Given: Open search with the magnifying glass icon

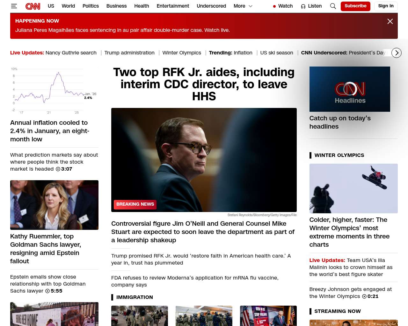Looking at the screenshot, I should point(333,6).
